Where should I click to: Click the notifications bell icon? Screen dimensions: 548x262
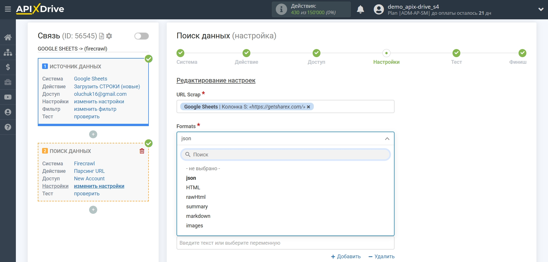pos(360,10)
